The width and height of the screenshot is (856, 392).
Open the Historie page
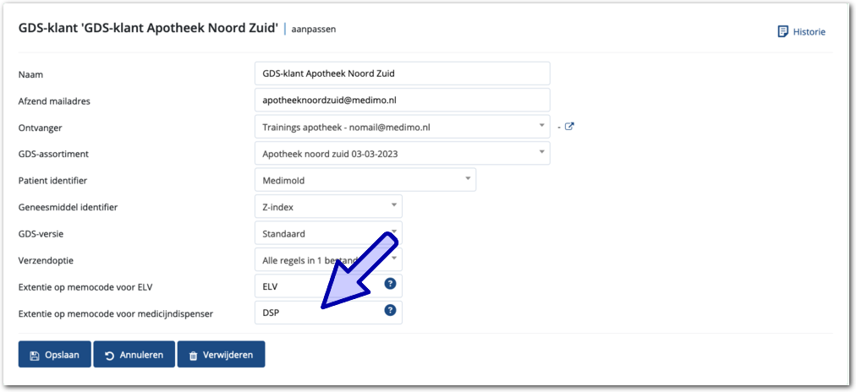tap(801, 32)
